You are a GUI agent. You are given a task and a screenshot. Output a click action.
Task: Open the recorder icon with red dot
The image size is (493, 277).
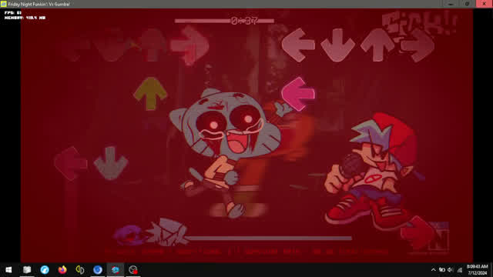133,270
